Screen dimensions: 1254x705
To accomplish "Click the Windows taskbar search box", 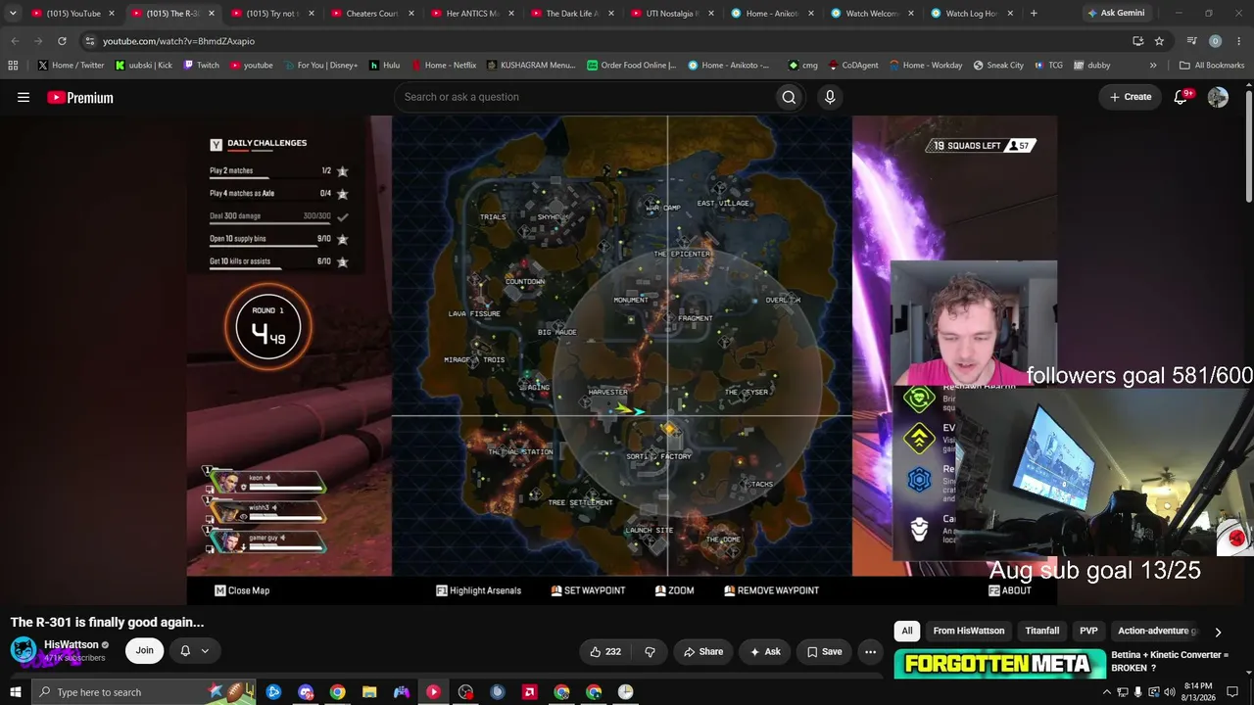I will click(x=143, y=692).
